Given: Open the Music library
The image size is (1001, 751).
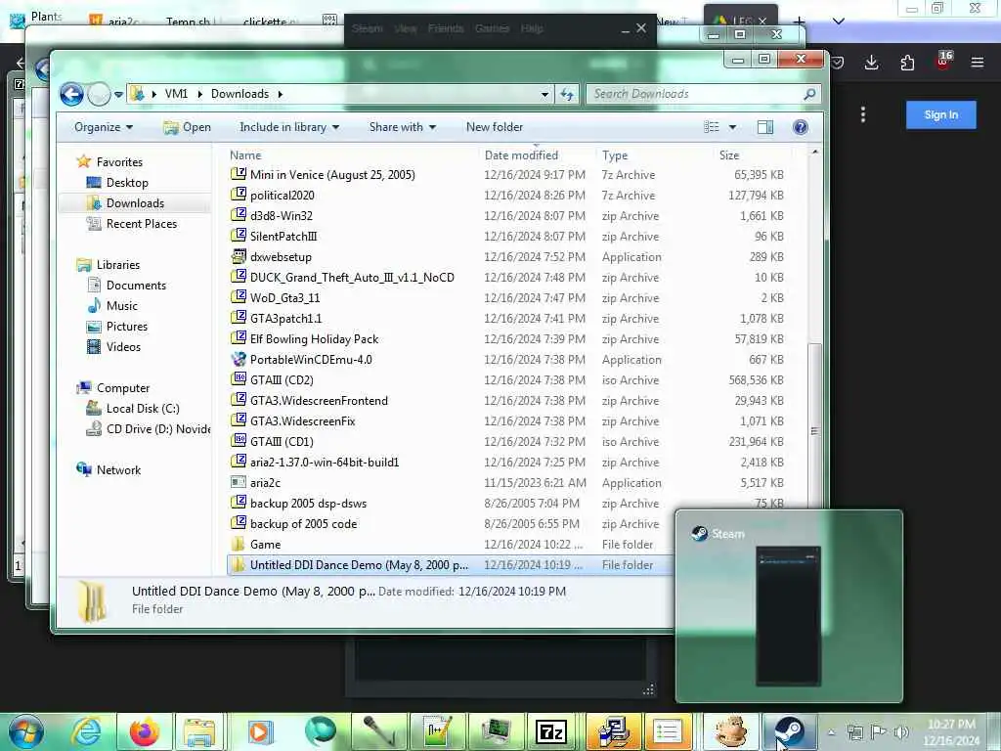Looking at the screenshot, I should click(121, 306).
